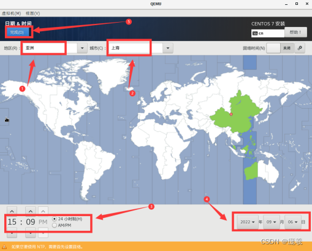The width and height of the screenshot is (312, 251).
Task: Decrease the hour with the down arrow
Action: tap(12, 233)
